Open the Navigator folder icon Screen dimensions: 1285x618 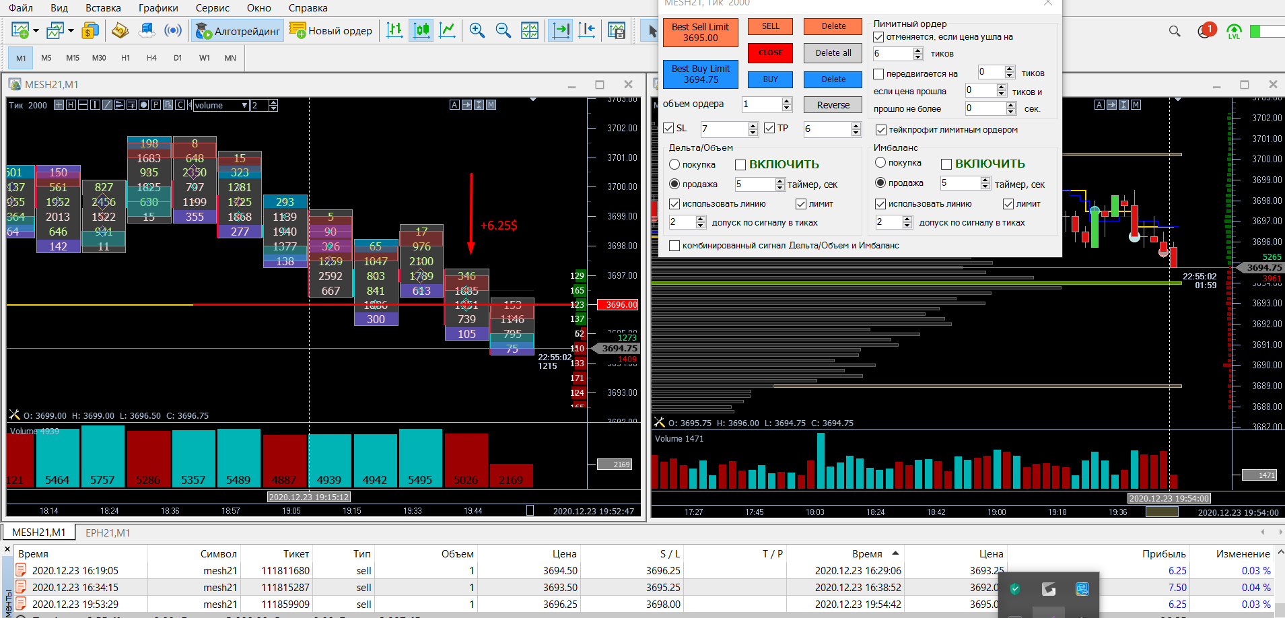click(120, 30)
